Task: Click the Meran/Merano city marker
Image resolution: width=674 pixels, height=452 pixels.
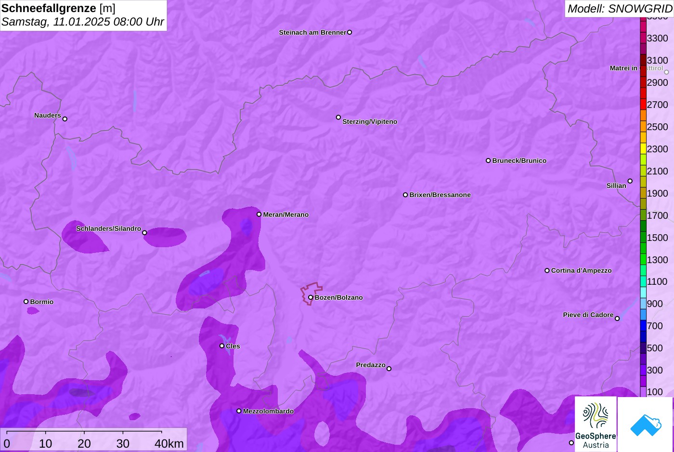Action: 259,214
